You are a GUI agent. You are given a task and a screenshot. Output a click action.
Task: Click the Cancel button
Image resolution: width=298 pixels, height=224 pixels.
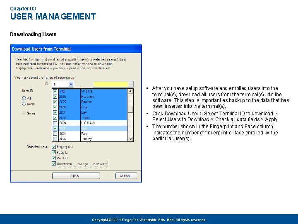(126, 176)
